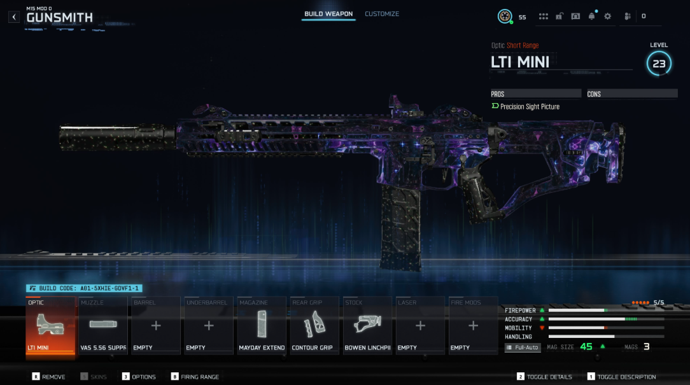
Task: Copy the build code A01-5XHIE-GDVF1-1
Action: 84,288
